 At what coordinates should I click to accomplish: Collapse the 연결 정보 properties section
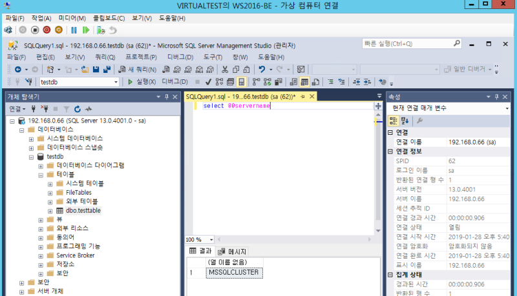point(390,152)
